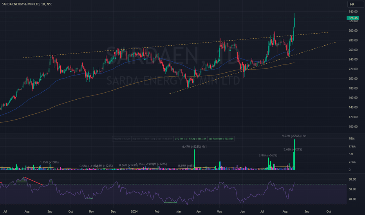Select the 1.75M (+150%) volume label
365x215 pixels.
tap(49, 162)
